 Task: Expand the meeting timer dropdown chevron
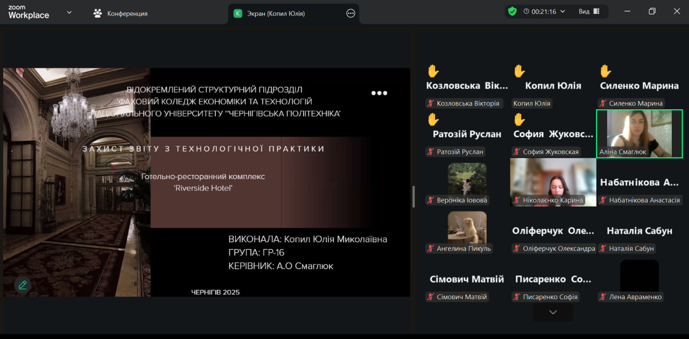[563, 11]
